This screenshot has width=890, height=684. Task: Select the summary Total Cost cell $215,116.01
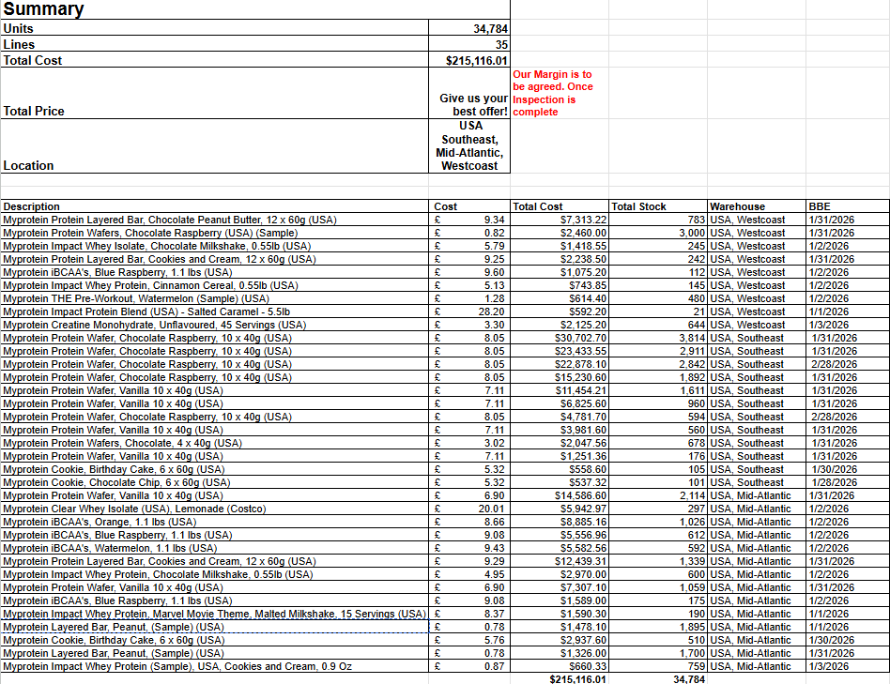(468, 59)
